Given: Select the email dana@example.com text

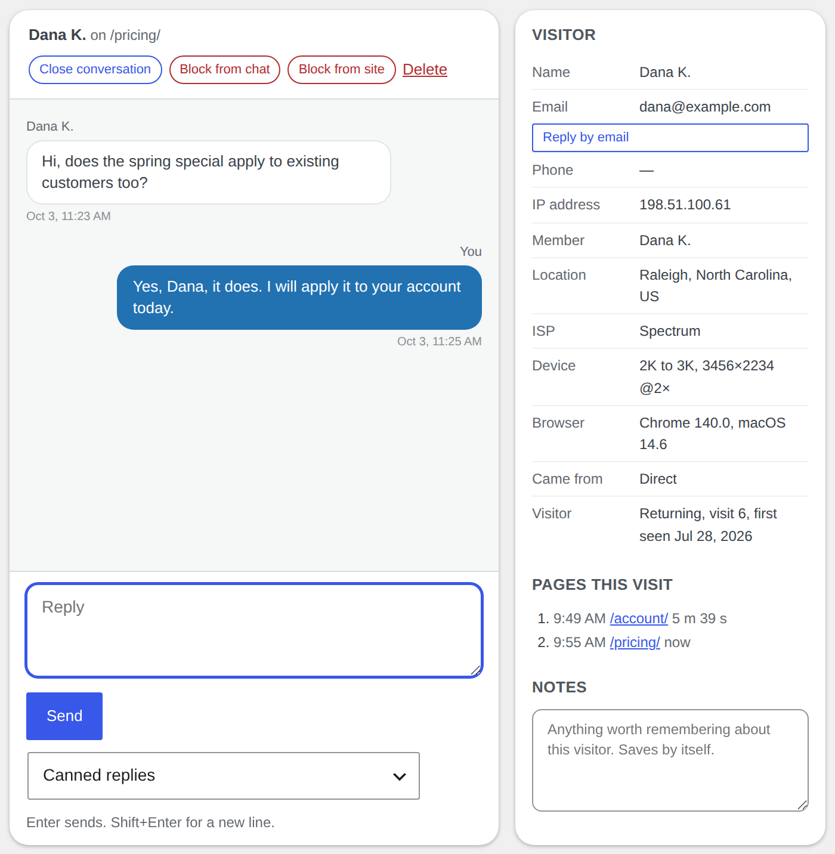Looking at the screenshot, I should tap(705, 107).
